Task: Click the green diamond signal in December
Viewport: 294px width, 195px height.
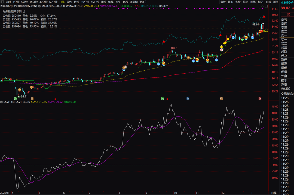Action: [x=242, y=40]
